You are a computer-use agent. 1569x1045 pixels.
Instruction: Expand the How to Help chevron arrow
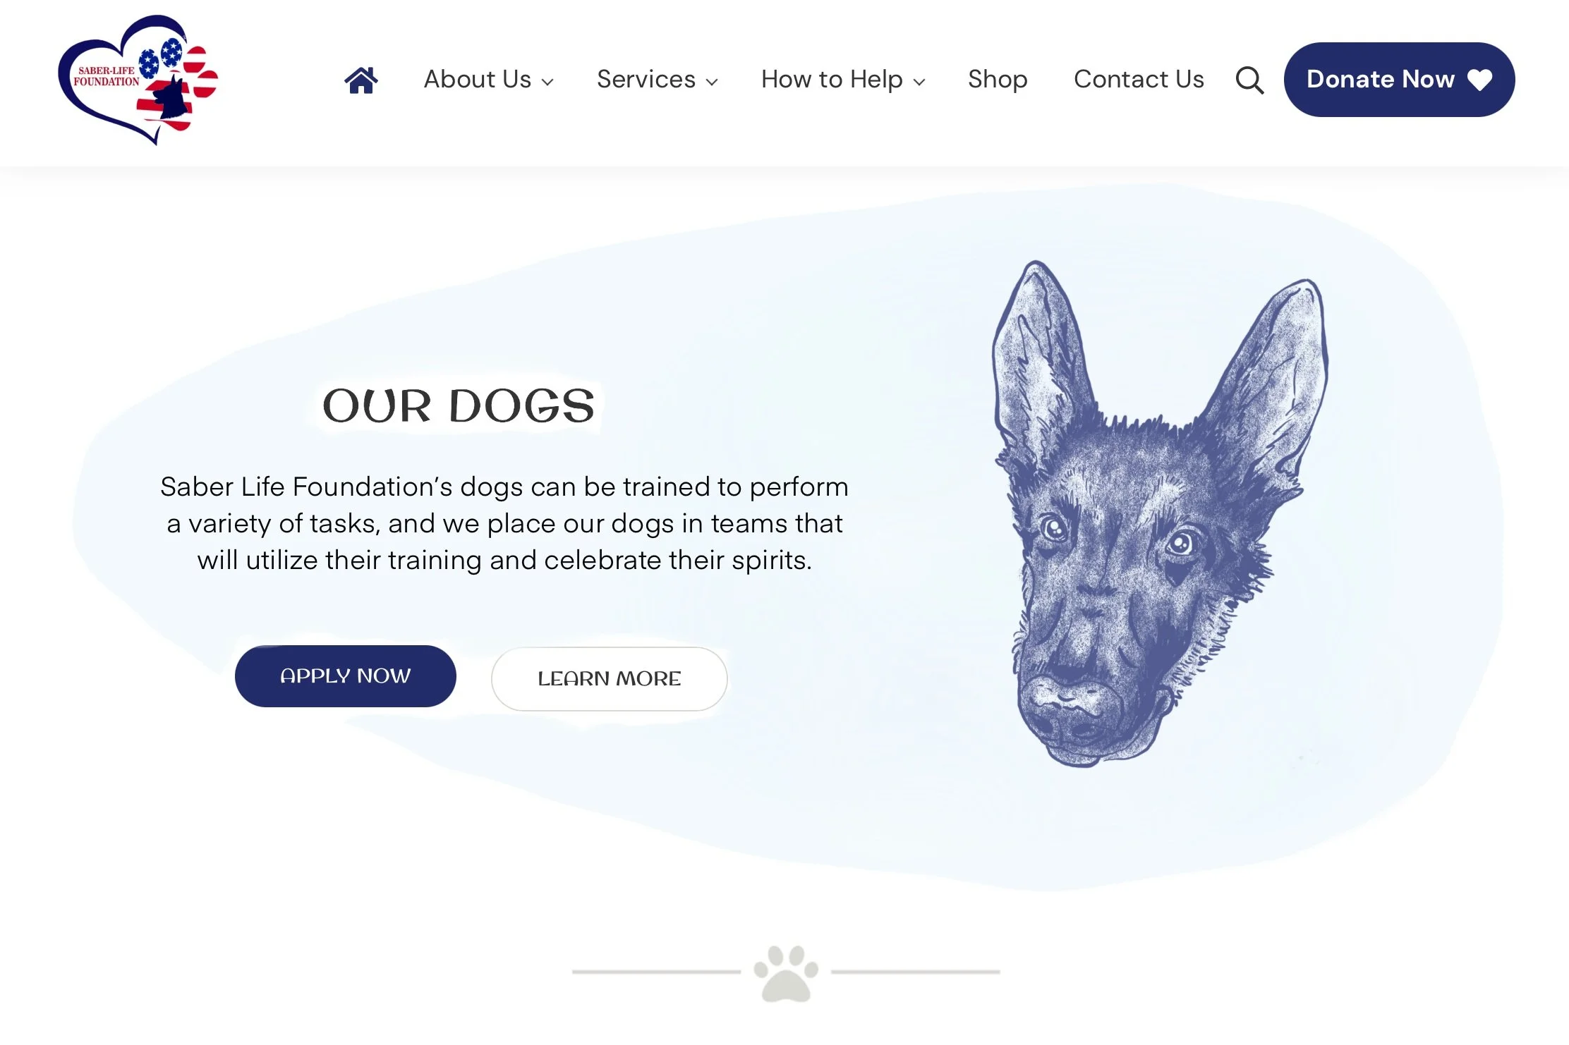pyautogui.click(x=919, y=82)
